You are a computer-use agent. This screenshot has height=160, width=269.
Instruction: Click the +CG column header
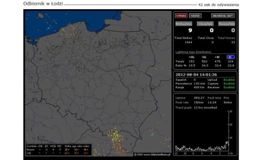192,57
